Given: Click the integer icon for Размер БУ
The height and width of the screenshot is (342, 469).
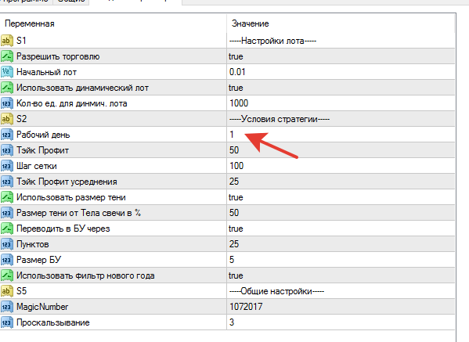Looking at the screenshot, I should click(7, 260).
